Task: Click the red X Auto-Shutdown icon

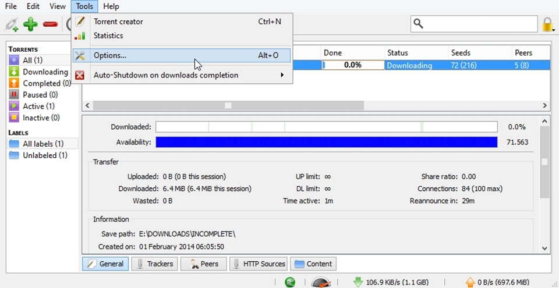Action: [80, 75]
